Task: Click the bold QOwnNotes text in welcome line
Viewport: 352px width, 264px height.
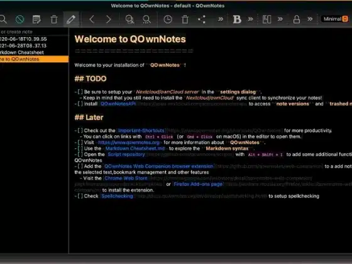Action: (165, 65)
